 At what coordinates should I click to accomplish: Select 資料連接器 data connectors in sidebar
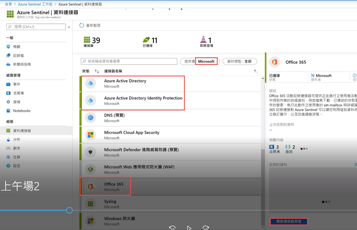36,130
